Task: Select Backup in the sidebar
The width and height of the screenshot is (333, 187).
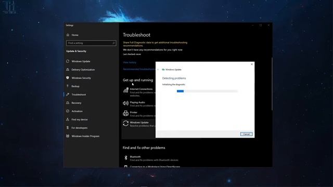Action: [x=75, y=86]
